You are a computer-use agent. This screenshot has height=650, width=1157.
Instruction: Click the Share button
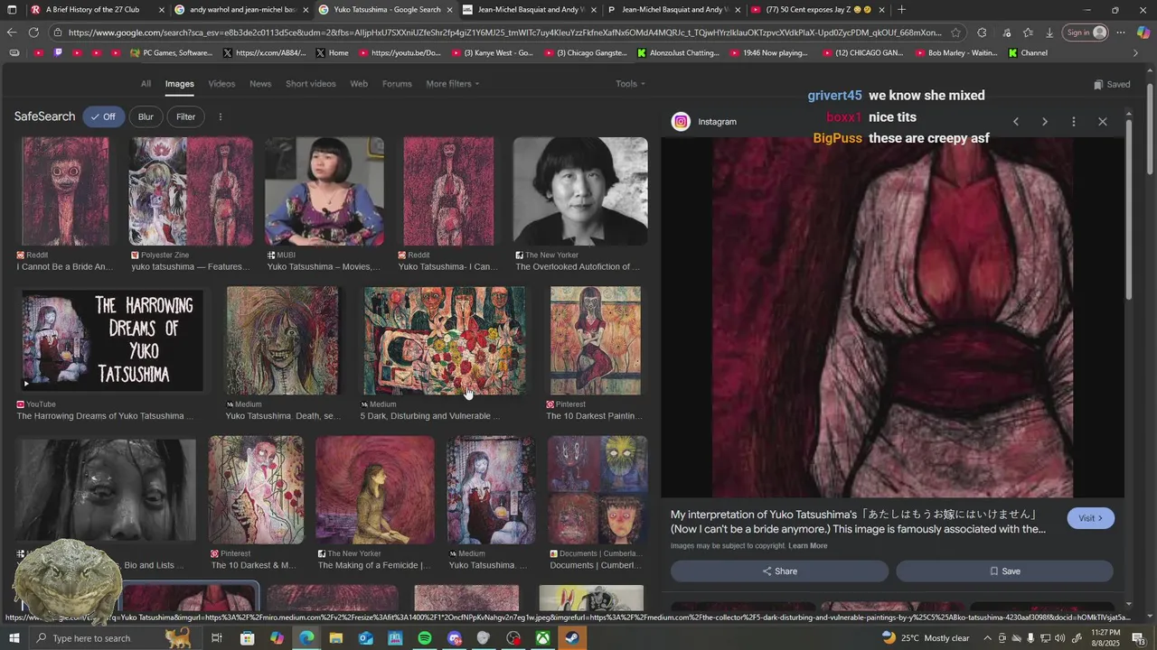779,571
